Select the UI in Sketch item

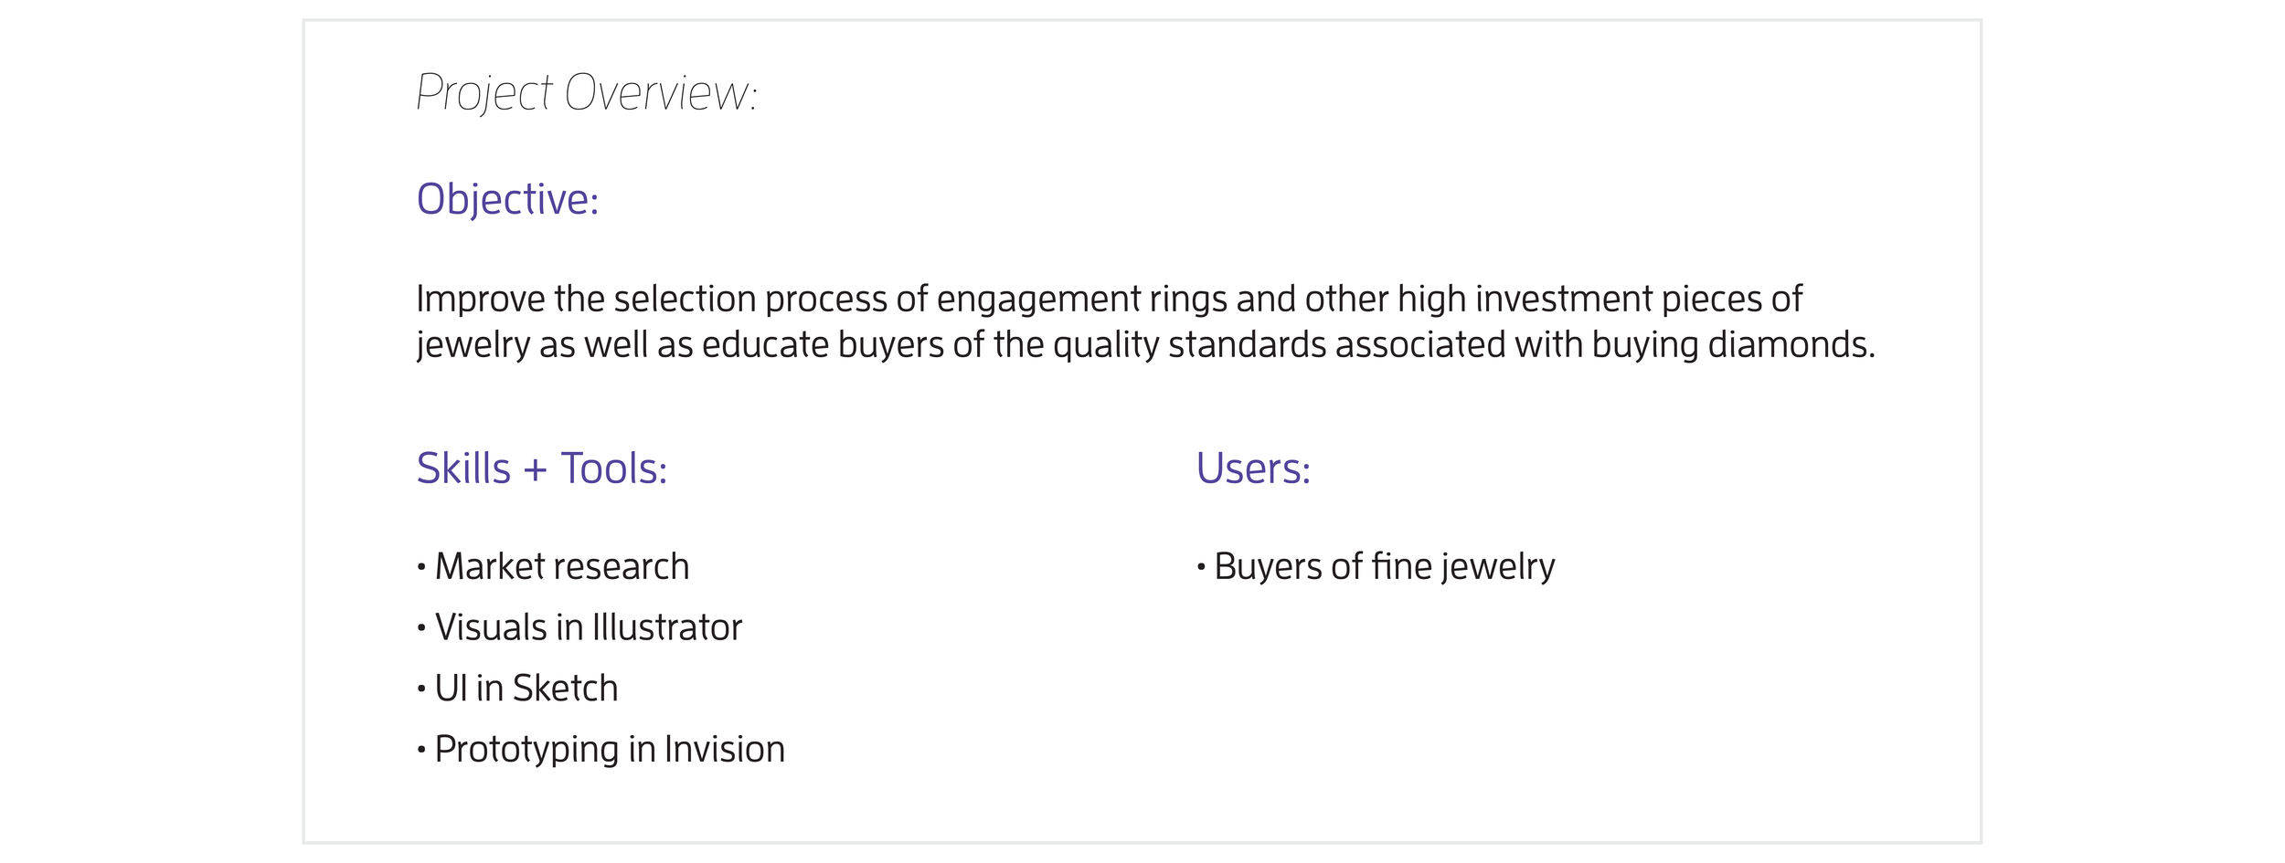tap(517, 689)
